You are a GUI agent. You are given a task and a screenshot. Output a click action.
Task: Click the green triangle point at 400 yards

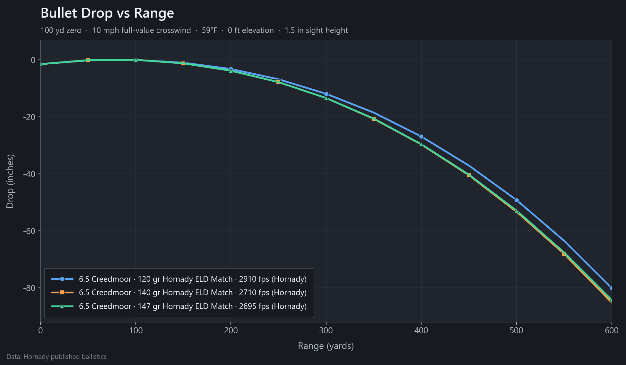point(421,144)
